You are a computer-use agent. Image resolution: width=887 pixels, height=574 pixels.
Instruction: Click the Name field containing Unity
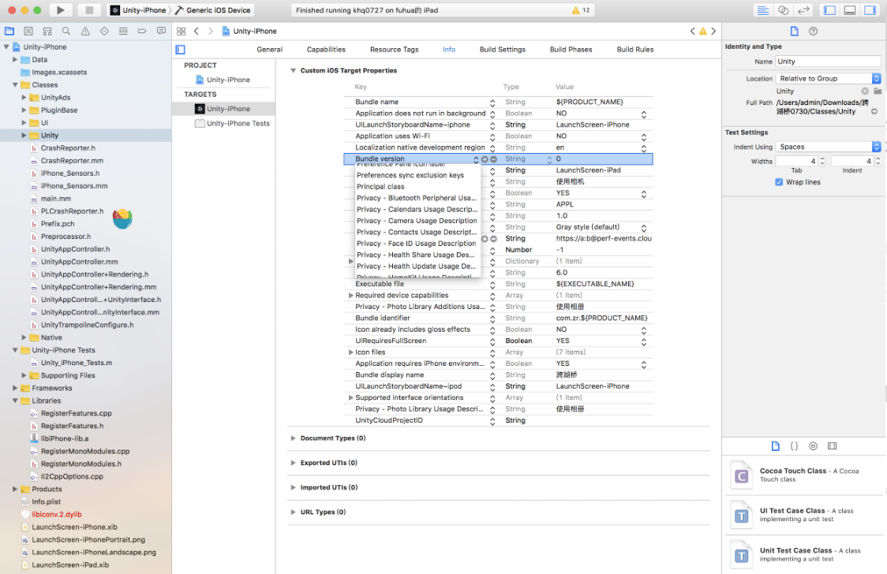coord(828,61)
